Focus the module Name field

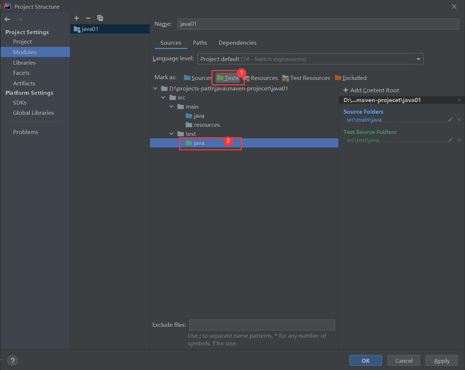tap(318, 24)
